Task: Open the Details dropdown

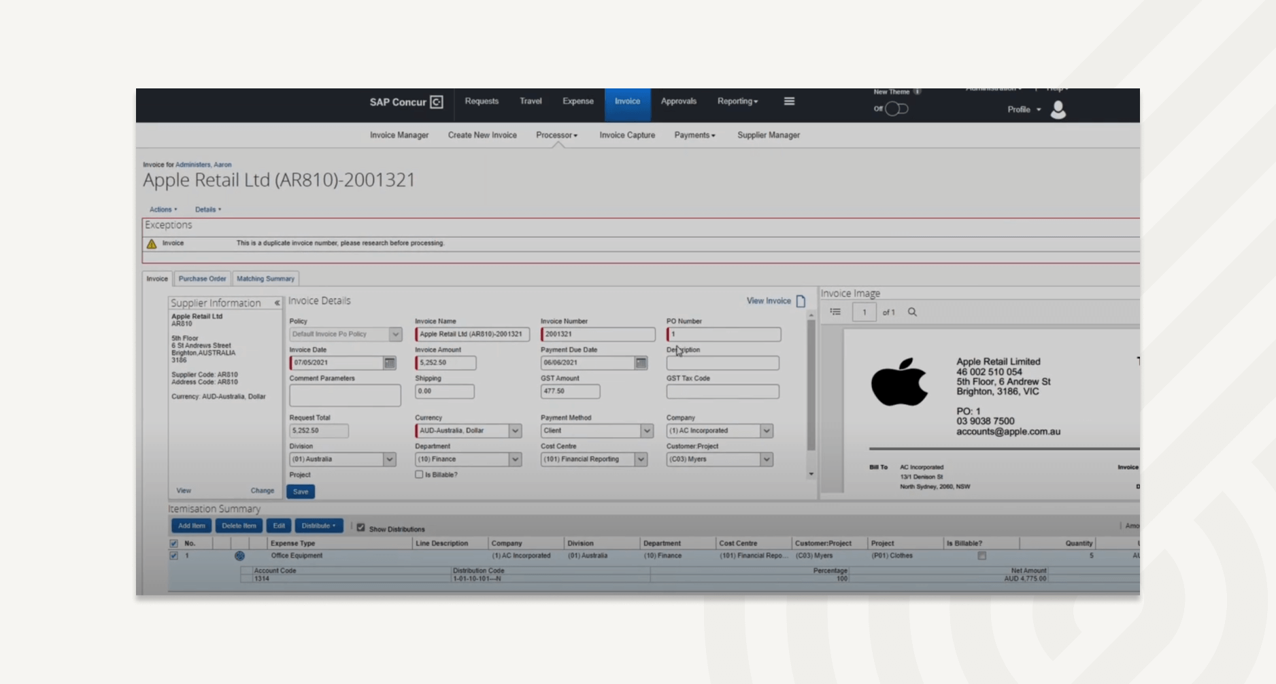Action: click(208, 209)
